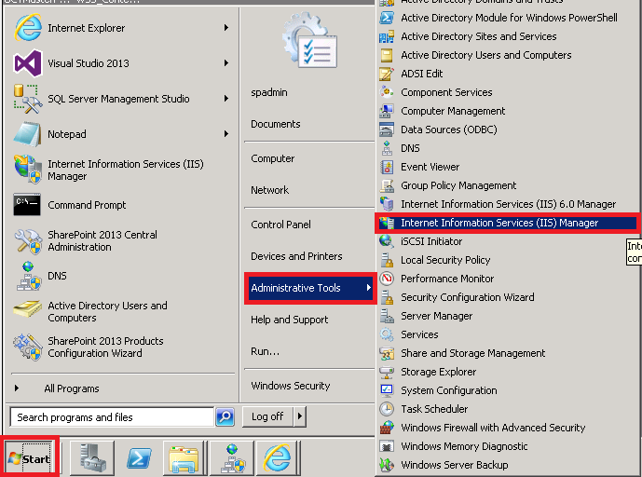
Task: Select Internet Information Services (IIS) Manager entry
Action: point(507,223)
